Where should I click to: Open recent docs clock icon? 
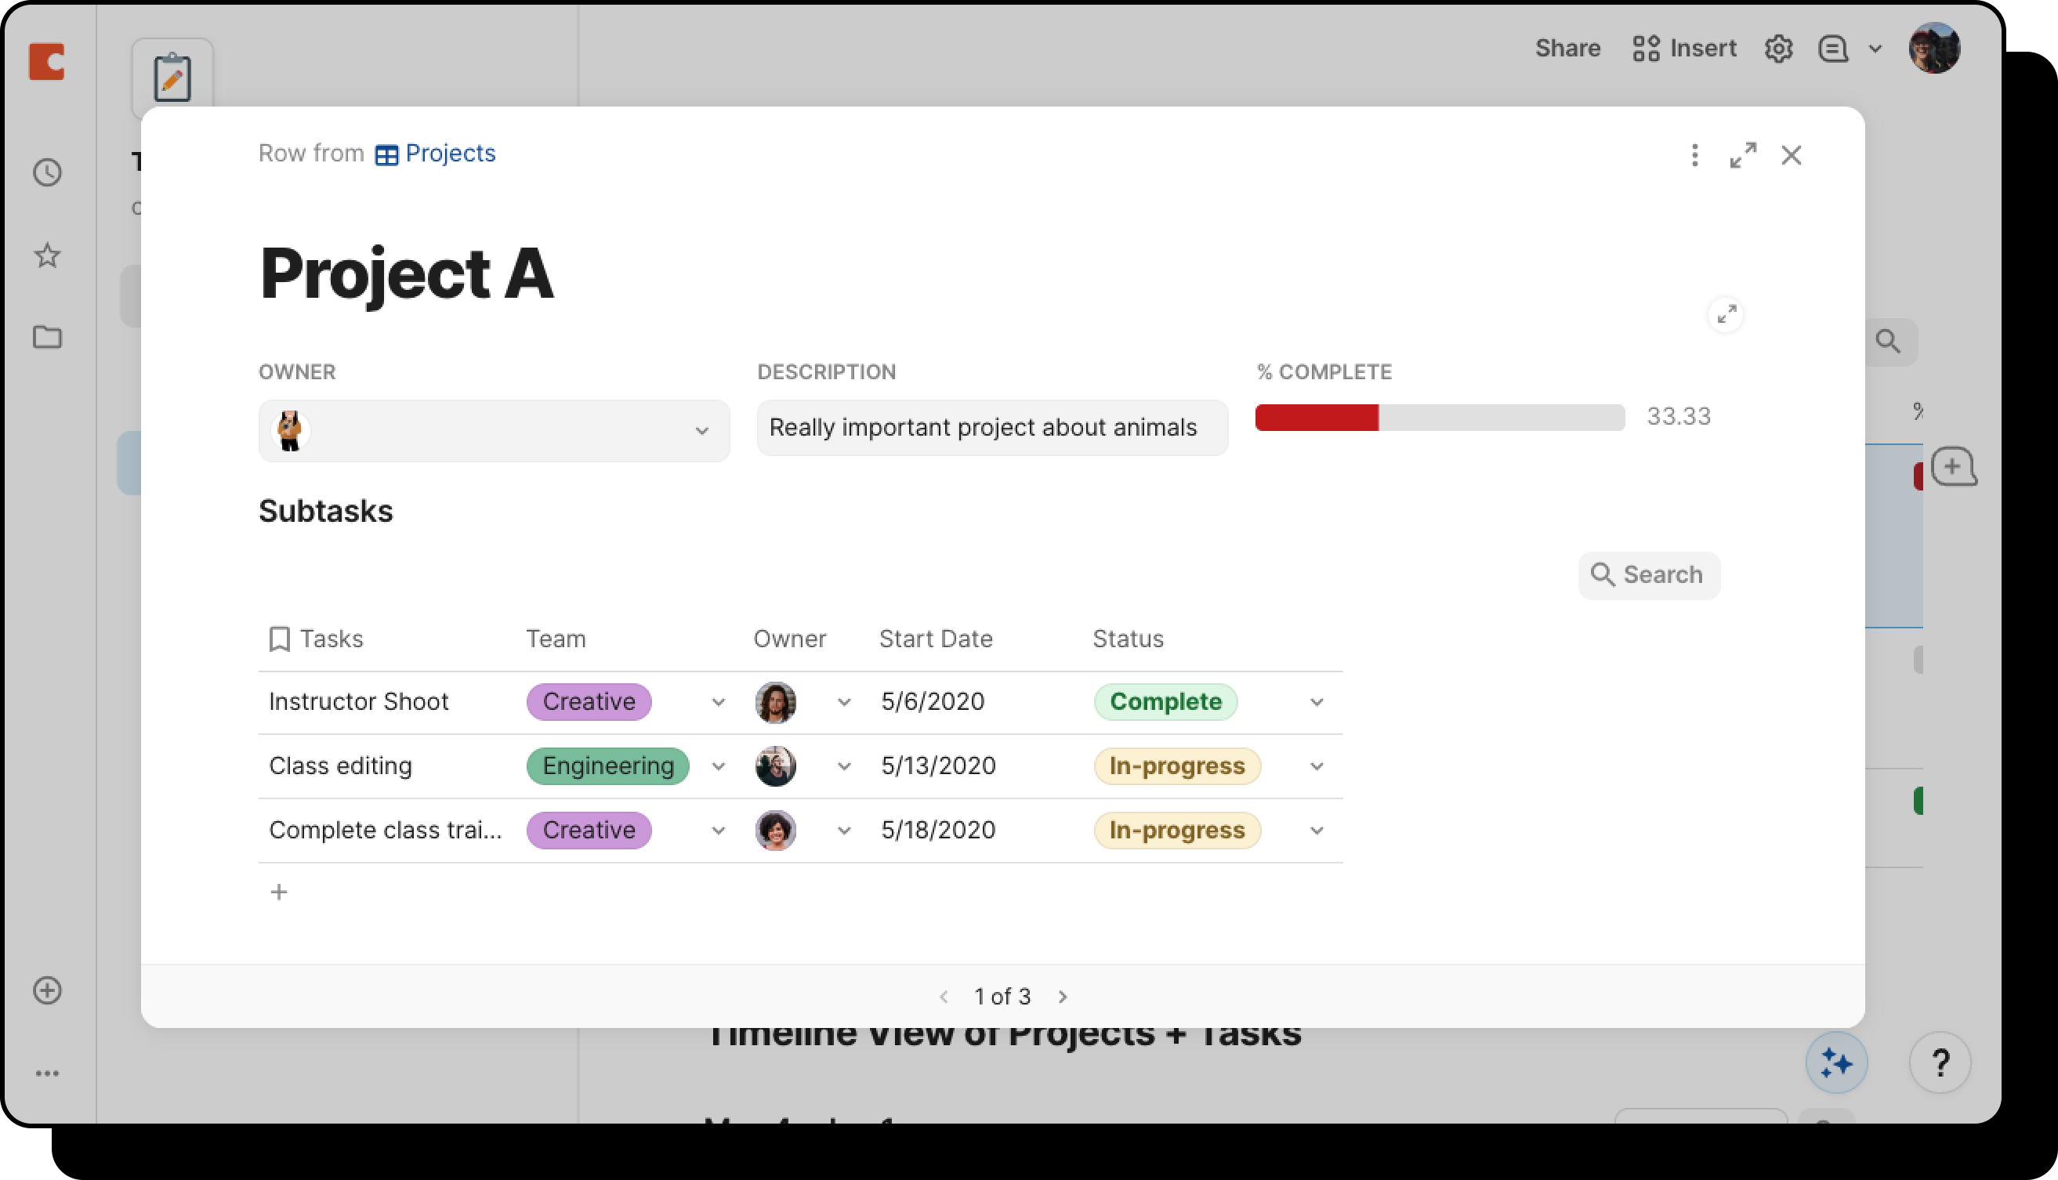[x=47, y=172]
